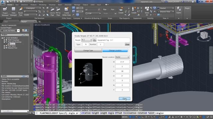Click the signed-in user account icon
Image resolution: width=213 pixels, height=119 pixels.
[x=166, y=2]
